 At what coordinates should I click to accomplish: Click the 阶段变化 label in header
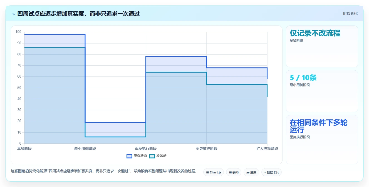pos(350,13)
